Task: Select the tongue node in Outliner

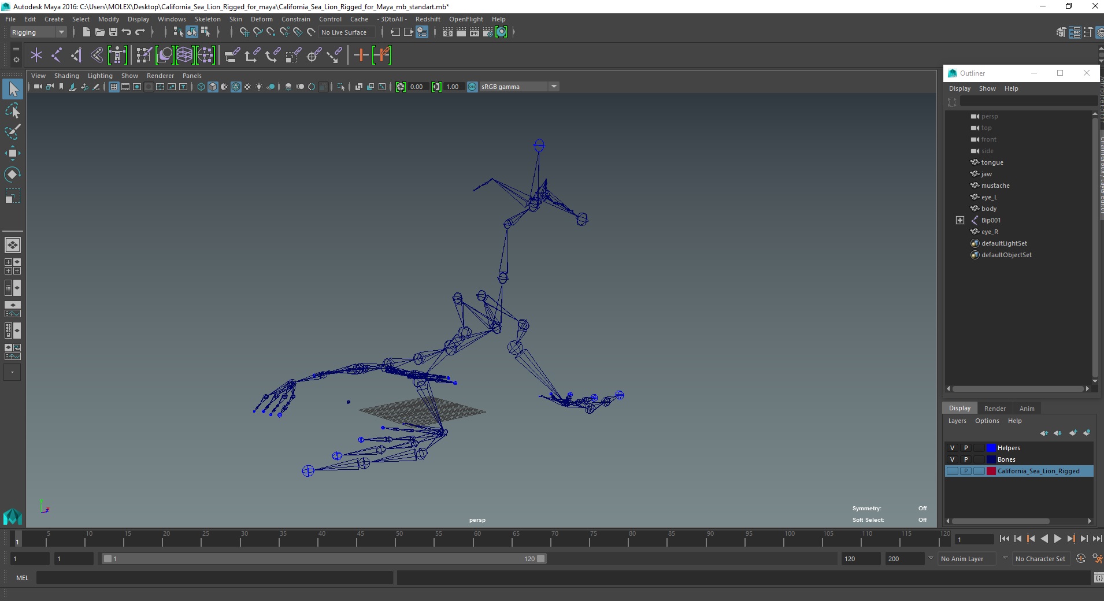Action: coord(992,162)
